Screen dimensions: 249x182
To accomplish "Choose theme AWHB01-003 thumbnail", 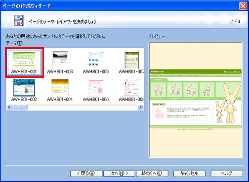I will point(60,62).
